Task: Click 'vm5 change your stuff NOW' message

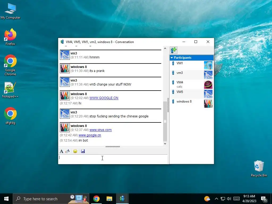Action: (x=110, y=84)
